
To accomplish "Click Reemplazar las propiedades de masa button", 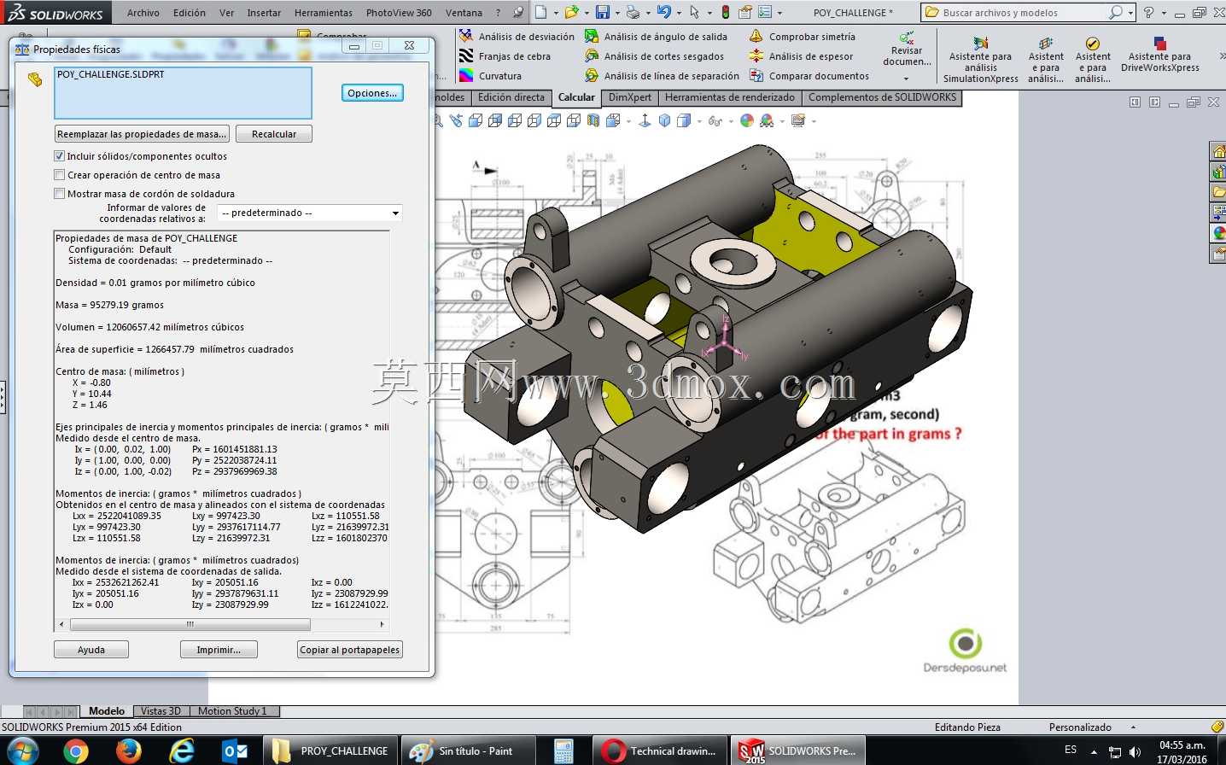I will (x=142, y=134).
